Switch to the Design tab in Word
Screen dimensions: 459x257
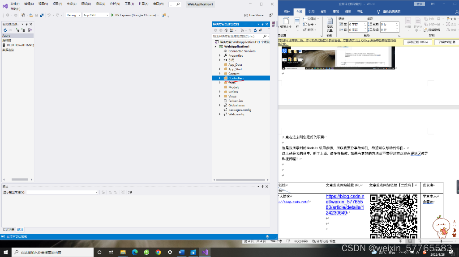(287, 12)
